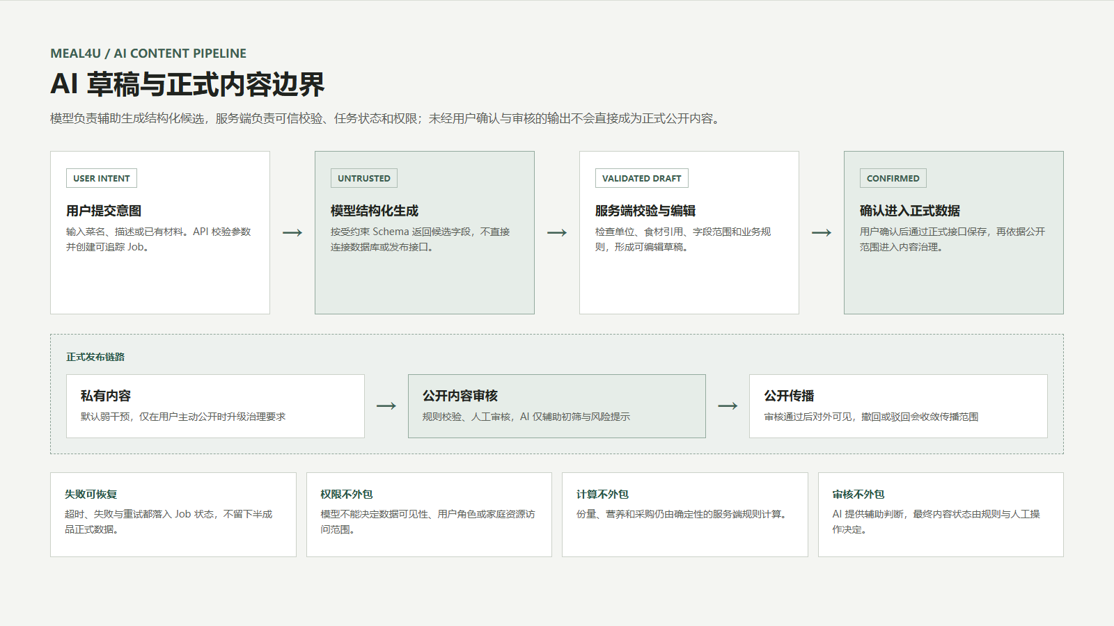The width and height of the screenshot is (1114, 626).
Task: Click the text 规则校验、人工审核，AI 仅辅助初筛与风险提示
Action: click(526, 417)
